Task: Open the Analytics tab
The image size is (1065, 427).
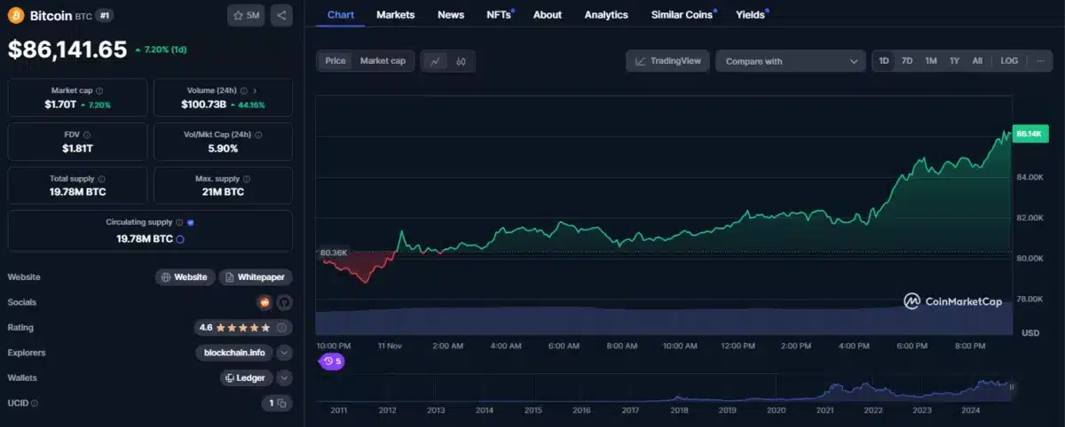Action: (606, 14)
